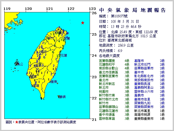Click the report number 第105077號
This screenshot has width=174, height=131.
coord(119,16)
